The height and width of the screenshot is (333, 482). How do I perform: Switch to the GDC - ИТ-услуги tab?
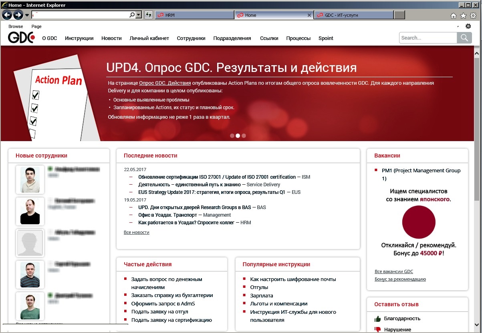[355, 14]
